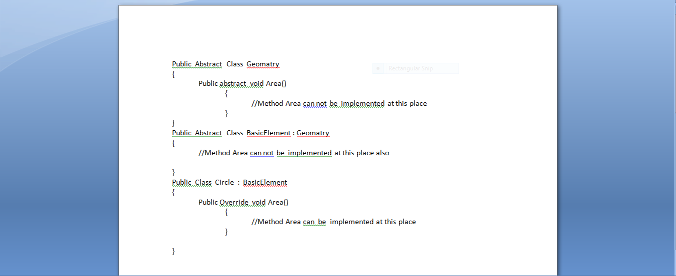Click the comment "Method Area can be implemented"
The image size is (676, 276).
[333, 222]
